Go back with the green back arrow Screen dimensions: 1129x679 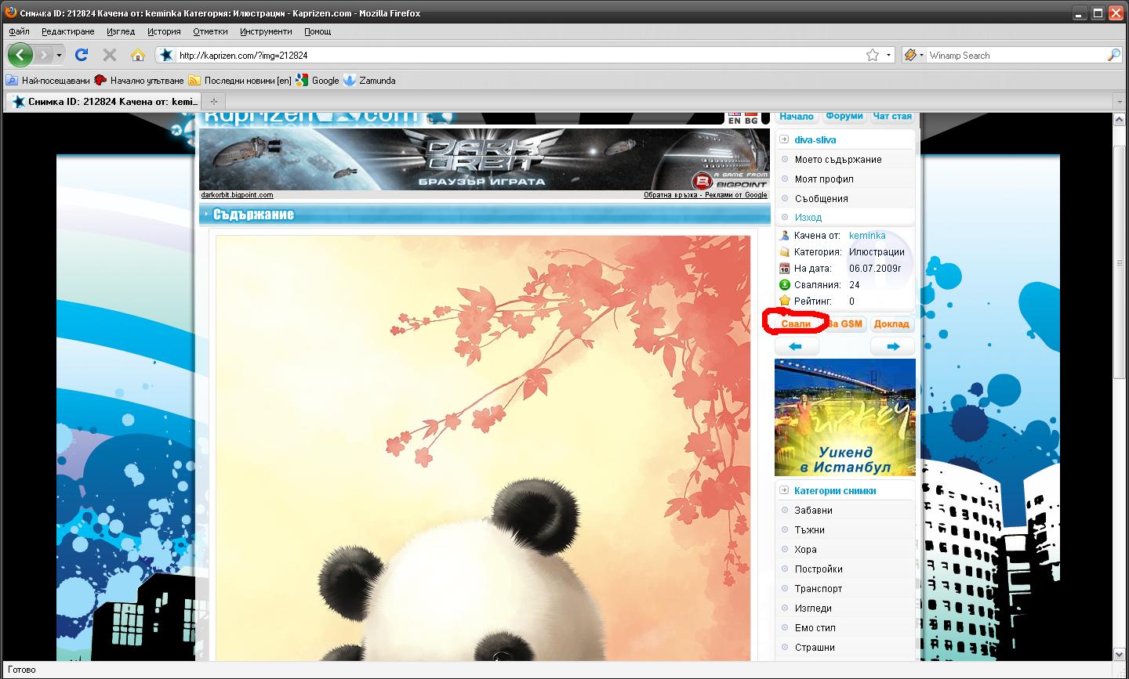coord(20,55)
